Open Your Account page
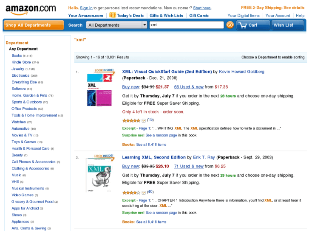This screenshot has height=231, width=309. click(x=278, y=16)
